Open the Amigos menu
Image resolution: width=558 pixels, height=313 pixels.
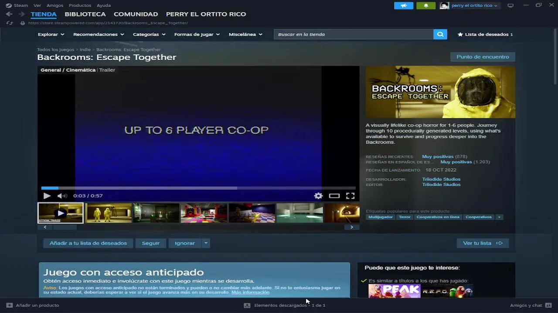[55, 6]
